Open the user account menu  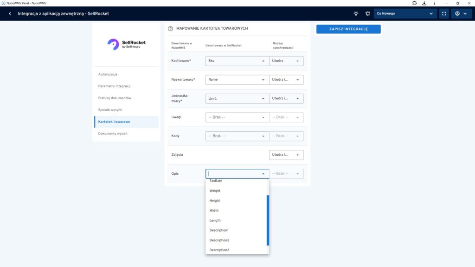(x=461, y=13)
